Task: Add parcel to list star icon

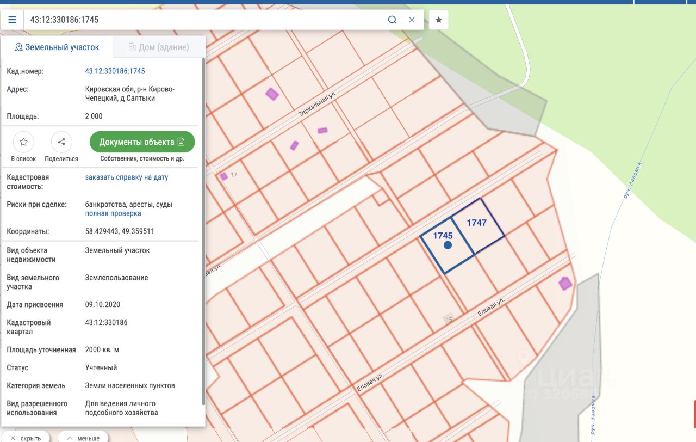Action: (23, 142)
